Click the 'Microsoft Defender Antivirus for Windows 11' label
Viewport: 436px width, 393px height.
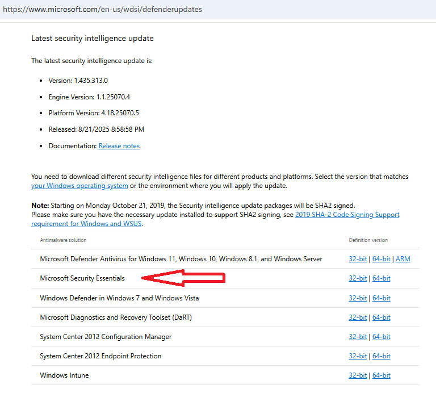pos(181,259)
